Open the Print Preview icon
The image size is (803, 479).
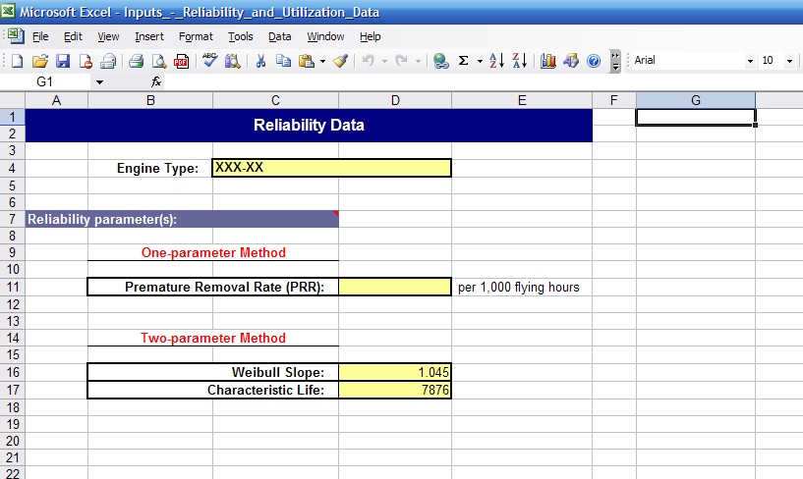[131, 61]
